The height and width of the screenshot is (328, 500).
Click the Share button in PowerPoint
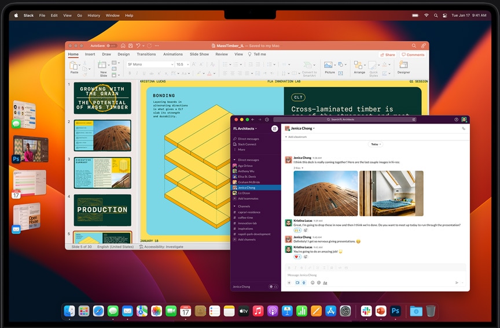(x=388, y=55)
